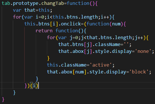Click 'that.abox[j].style.display' expression
The image size is (155, 104).
(95, 51)
